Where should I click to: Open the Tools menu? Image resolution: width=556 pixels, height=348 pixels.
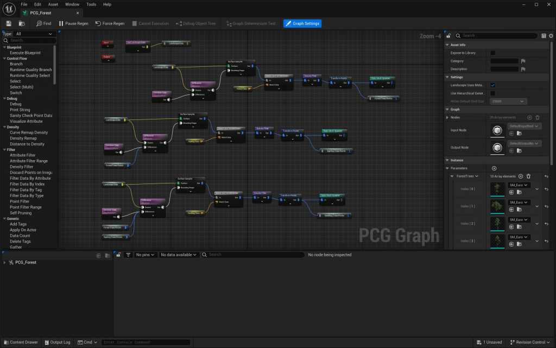[x=91, y=4]
